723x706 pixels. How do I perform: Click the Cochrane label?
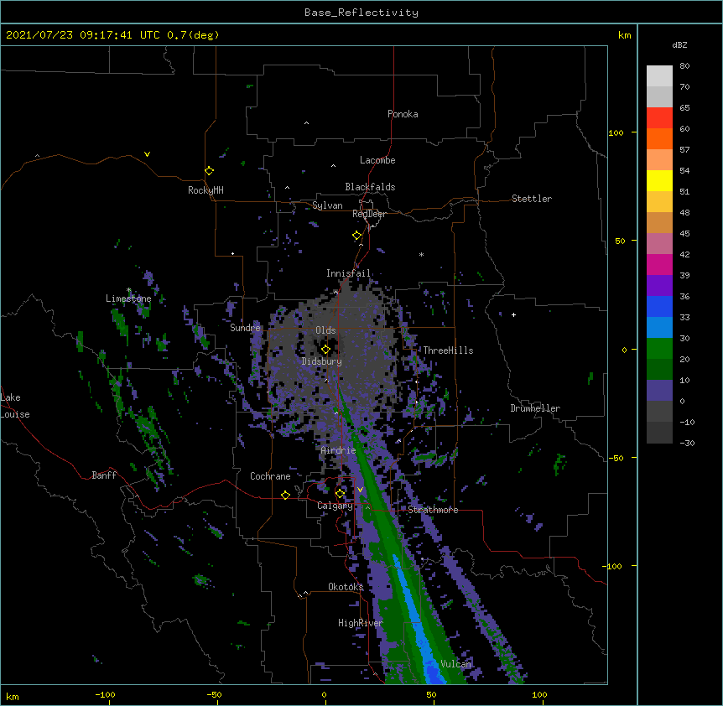coord(270,476)
